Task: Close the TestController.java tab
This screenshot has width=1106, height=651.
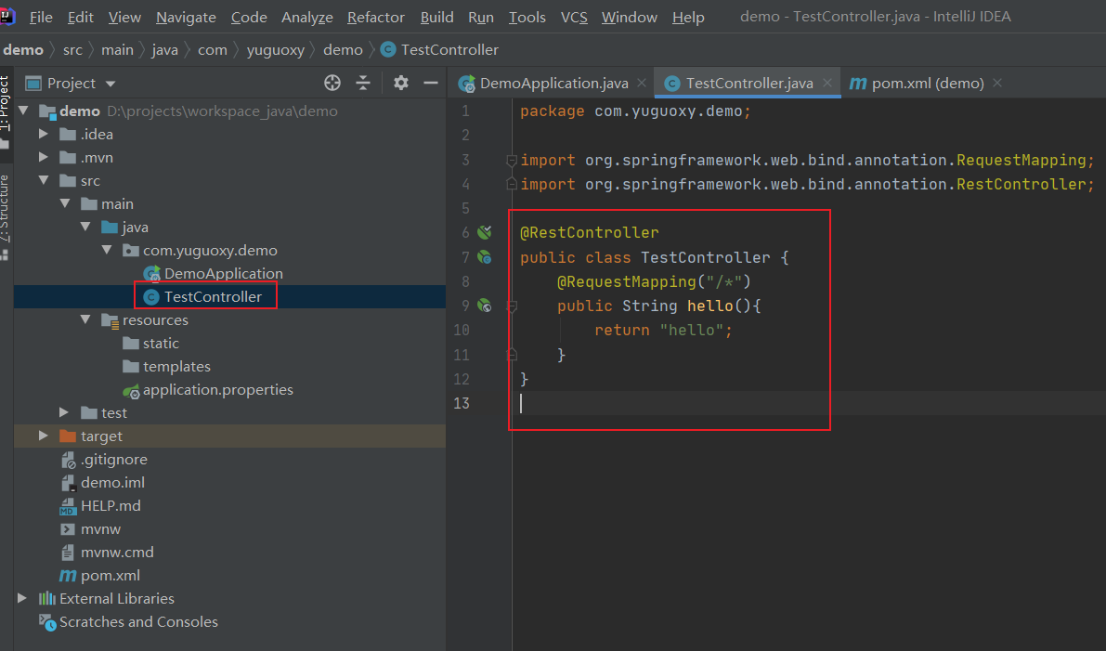Action: point(827,84)
